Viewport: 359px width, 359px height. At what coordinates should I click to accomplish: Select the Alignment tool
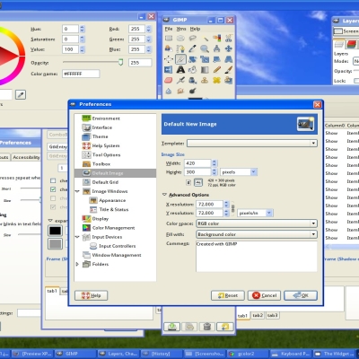pos(169,59)
